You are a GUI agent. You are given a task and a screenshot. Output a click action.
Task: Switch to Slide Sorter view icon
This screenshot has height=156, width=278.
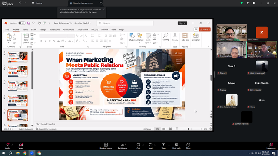point(164,129)
